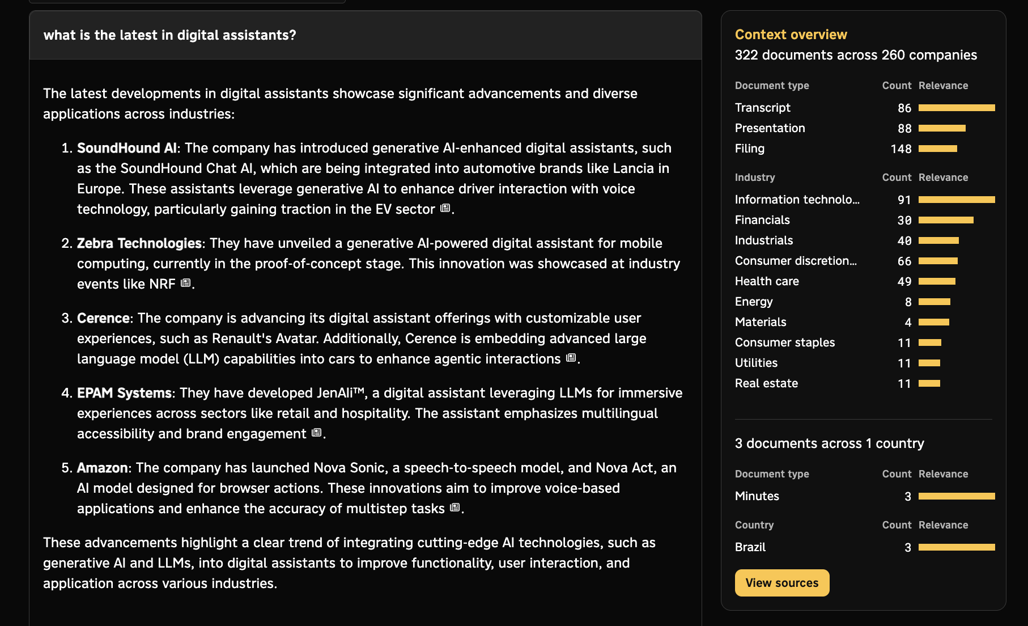Viewport: 1028px width, 626px height.
Task: Click the Information technology relevance bar
Action: coord(957,200)
